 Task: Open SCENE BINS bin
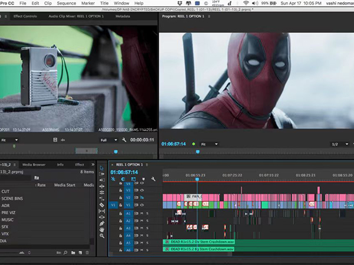coord(12,198)
